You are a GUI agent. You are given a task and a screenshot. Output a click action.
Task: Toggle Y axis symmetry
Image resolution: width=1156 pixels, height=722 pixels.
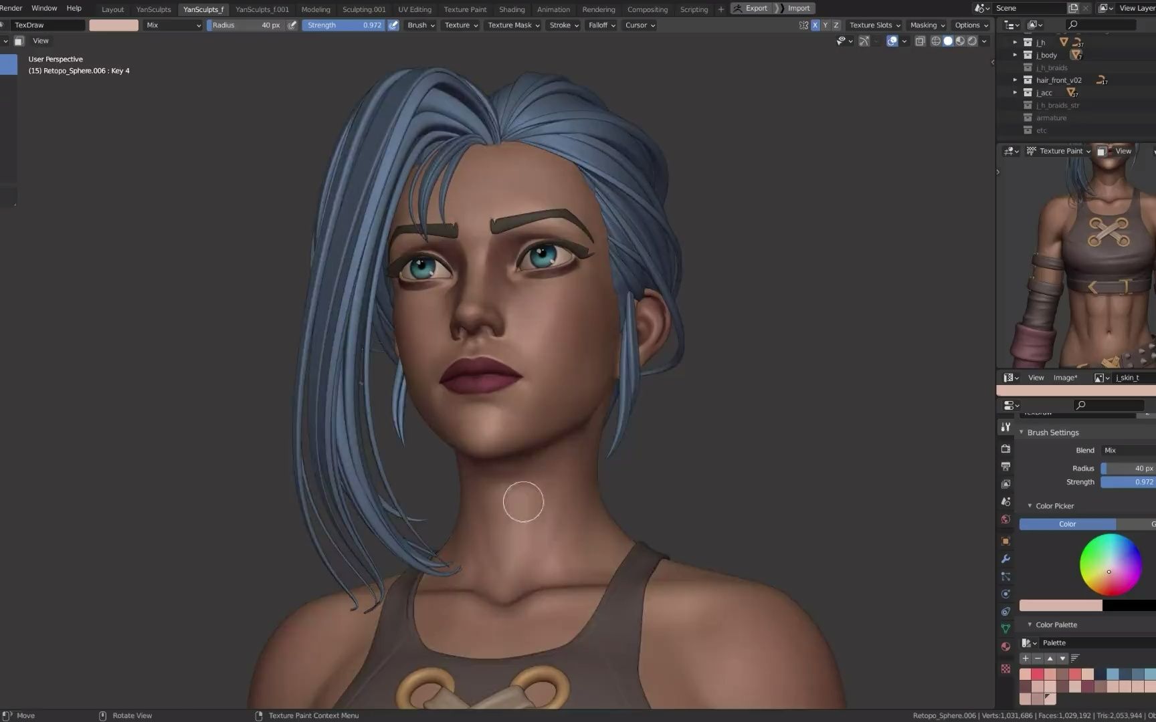[825, 25]
